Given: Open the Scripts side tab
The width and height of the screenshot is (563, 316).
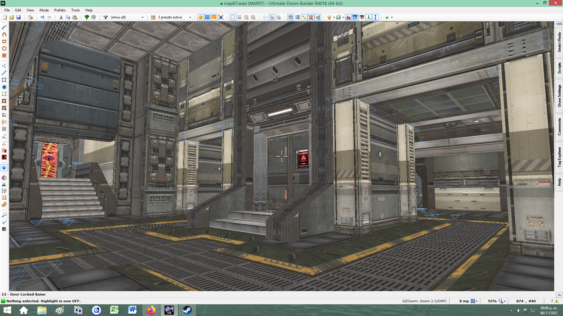Looking at the screenshot, I should point(559,68).
